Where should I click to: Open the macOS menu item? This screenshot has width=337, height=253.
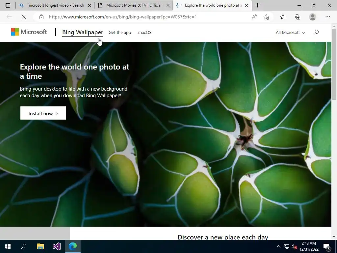pyautogui.click(x=145, y=33)
